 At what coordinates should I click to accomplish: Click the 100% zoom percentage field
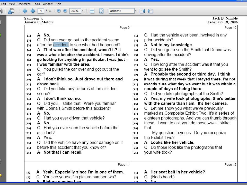[75, 11]
